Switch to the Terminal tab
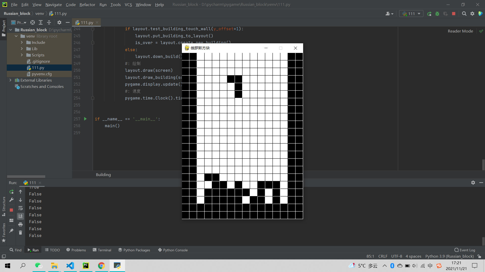The height and width of the screenshot is (272, 485). [x=102, y=250]
